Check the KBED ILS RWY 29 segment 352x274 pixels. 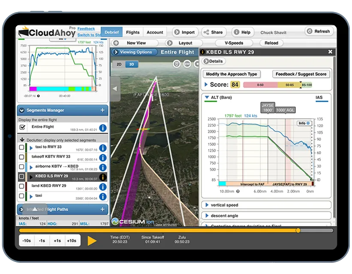21,177
